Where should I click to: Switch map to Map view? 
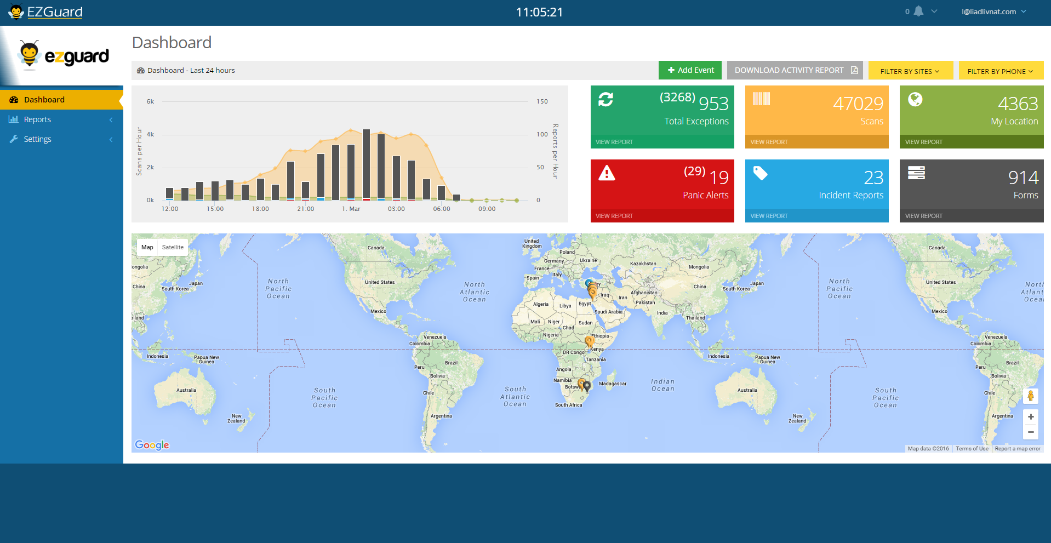[147, 247]
